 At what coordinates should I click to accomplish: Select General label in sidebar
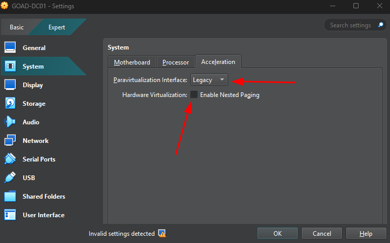pyautogui.click(x=34, y=48)
